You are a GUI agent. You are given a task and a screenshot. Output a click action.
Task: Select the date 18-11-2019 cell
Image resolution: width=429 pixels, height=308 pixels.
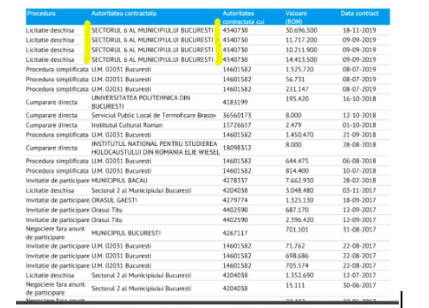click(x=359, y=30)
